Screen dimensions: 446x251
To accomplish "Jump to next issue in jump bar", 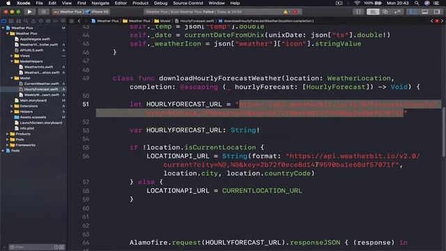I will pos(442,21).
